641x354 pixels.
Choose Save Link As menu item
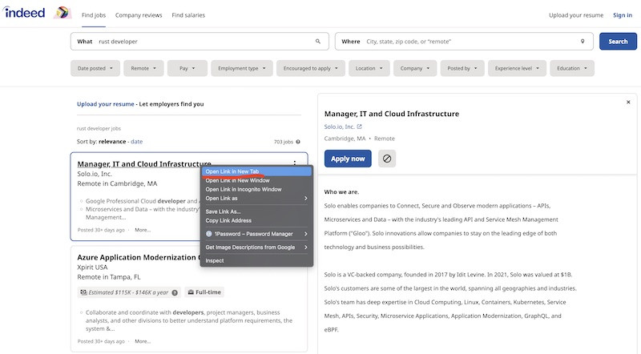256,211
